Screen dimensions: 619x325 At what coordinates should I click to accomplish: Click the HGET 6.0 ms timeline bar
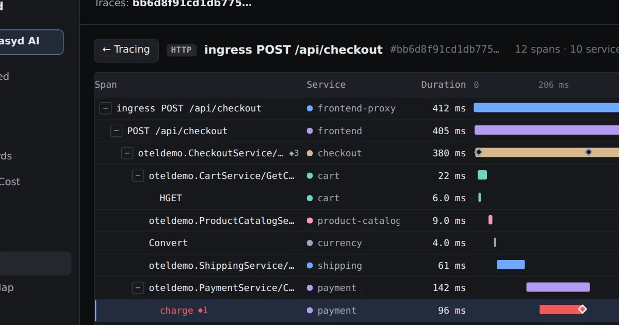(480, 197)
